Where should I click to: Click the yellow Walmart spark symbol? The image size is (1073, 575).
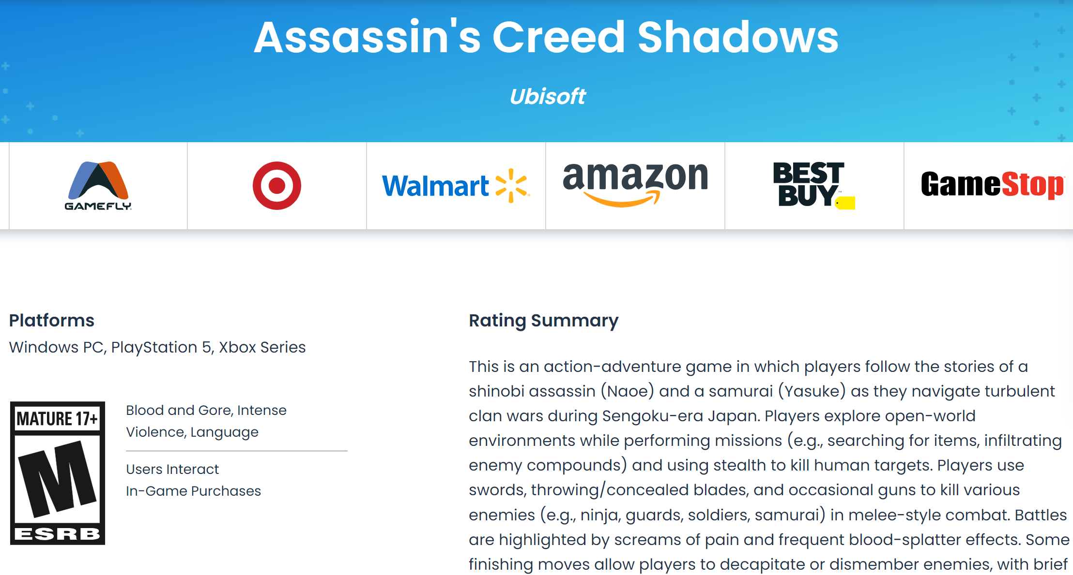[x=511, y=186]
